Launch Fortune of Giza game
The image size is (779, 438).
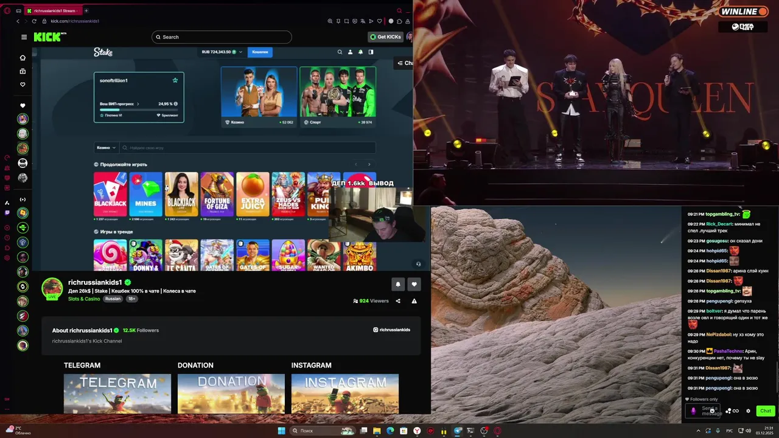217,194
